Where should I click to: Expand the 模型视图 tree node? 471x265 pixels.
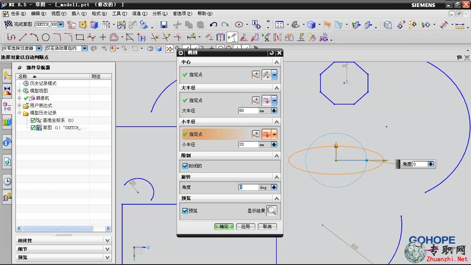(20, 91)
